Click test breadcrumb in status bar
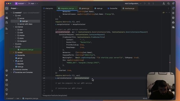 pyautogui.click(x=18, y=98)
